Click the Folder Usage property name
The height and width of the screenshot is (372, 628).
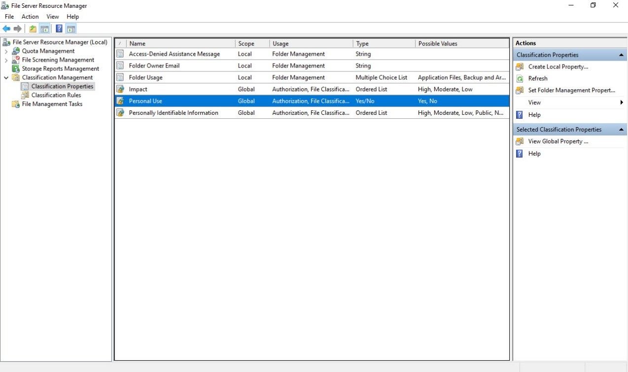pyautogui.click(x=145, y=77)
